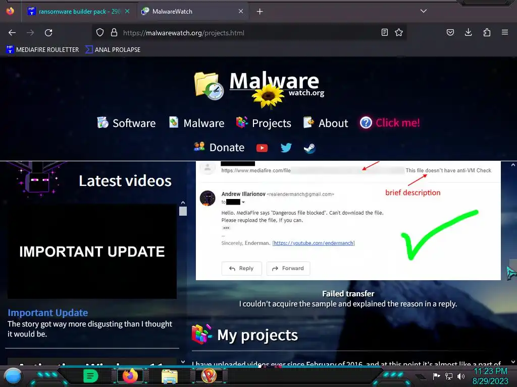
Task: Open the ANAL PROLAPSE bookmark
Action: (x=113, y=50)
